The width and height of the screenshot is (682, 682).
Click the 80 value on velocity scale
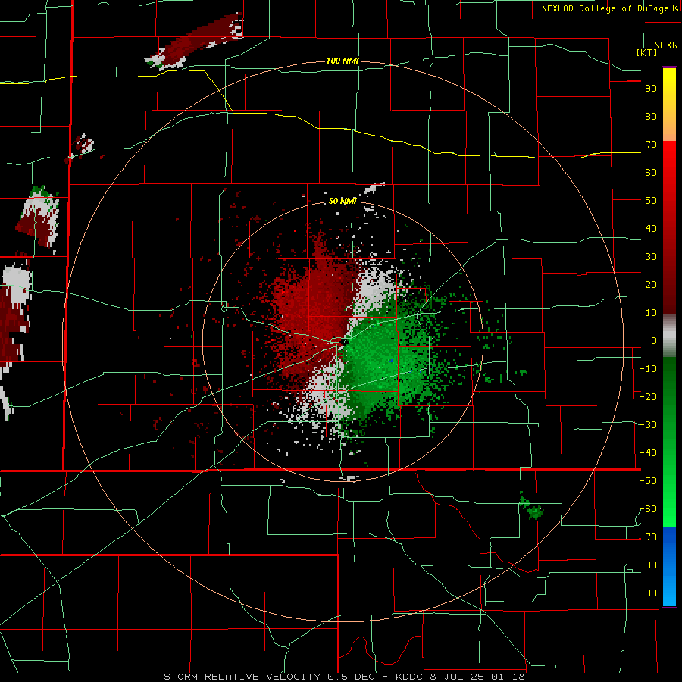651,117
